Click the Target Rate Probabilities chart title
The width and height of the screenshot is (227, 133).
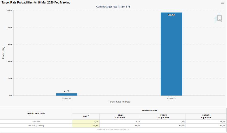[x=36, y=3]
